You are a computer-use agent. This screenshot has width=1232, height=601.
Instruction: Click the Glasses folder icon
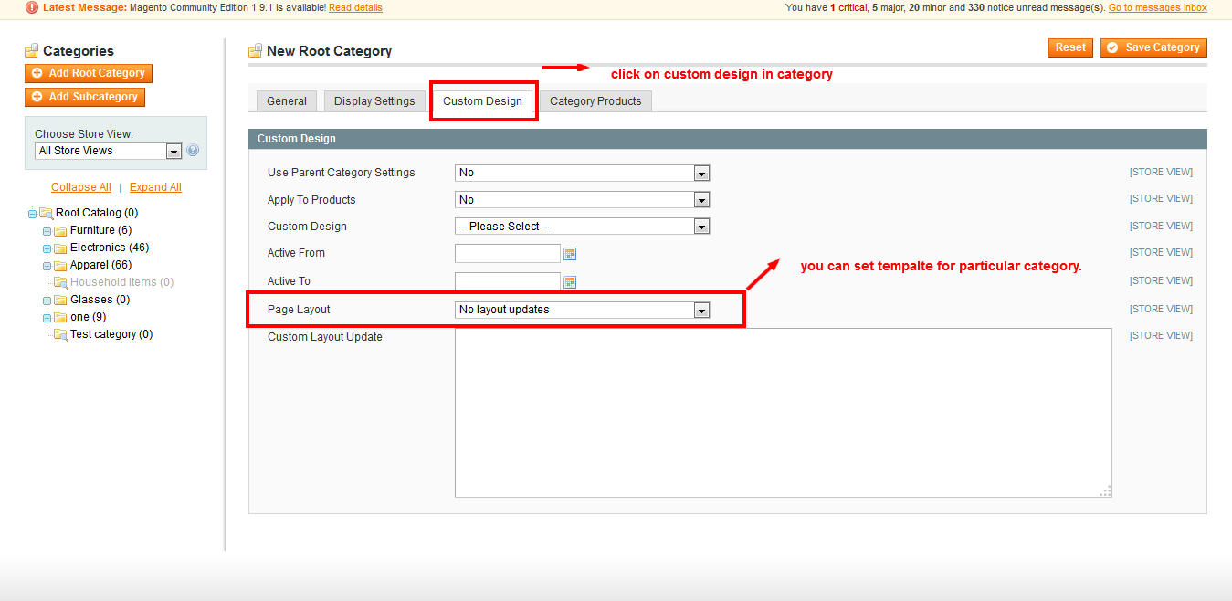(x=61, y=300)
